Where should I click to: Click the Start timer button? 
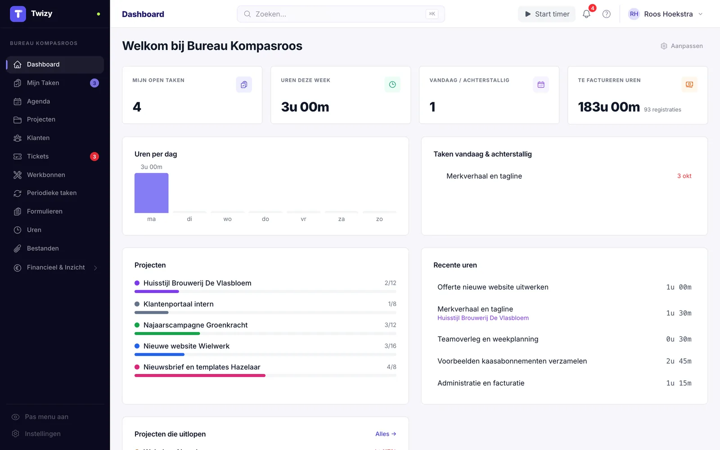(547, 14)
